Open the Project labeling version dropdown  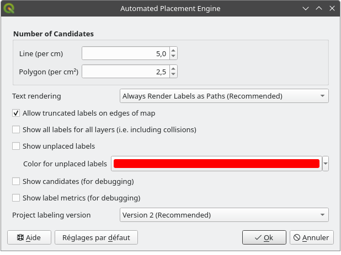click(224, 215)
